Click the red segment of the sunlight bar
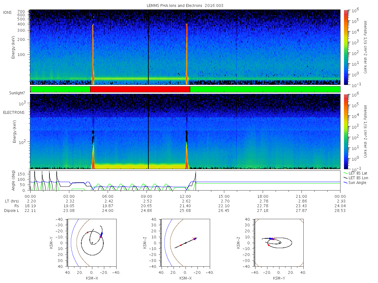Screen dimensions: 378x283 coord(140,89)
